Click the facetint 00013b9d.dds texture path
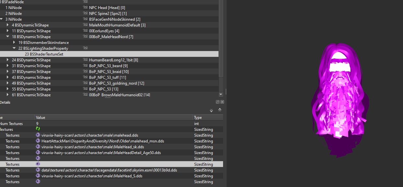This screenshot has height=187, width=403. pos(109,170)
